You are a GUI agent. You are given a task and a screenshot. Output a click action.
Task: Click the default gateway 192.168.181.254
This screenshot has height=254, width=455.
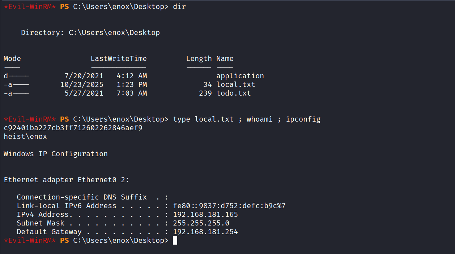(205, 232)
